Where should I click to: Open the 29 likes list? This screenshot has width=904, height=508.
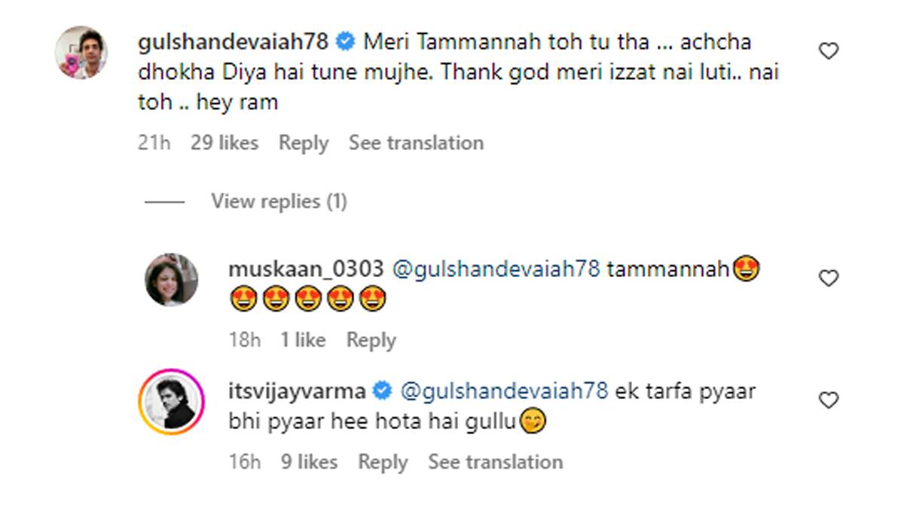[x=224, y=143]
